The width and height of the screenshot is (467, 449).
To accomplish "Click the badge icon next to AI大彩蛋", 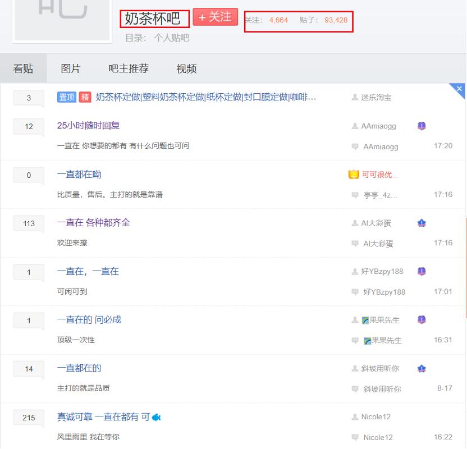I will click(422, 223).
